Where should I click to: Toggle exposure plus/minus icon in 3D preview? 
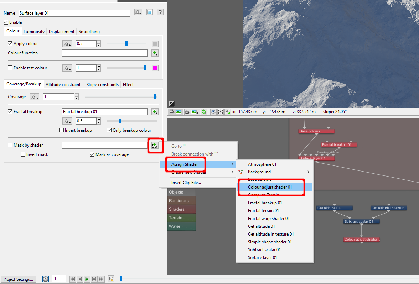click(x=172, y=104)
